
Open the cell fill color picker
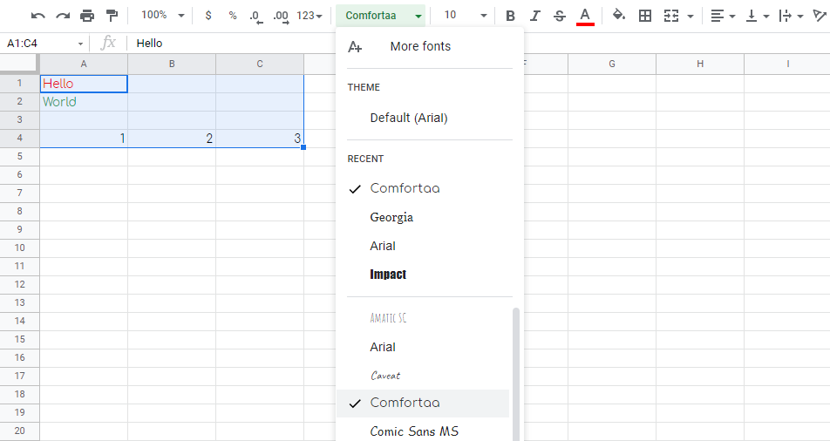[619, 16]
